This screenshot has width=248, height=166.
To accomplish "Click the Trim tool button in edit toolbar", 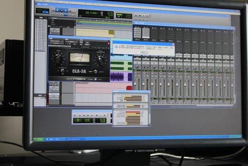I will coord(57,10).
